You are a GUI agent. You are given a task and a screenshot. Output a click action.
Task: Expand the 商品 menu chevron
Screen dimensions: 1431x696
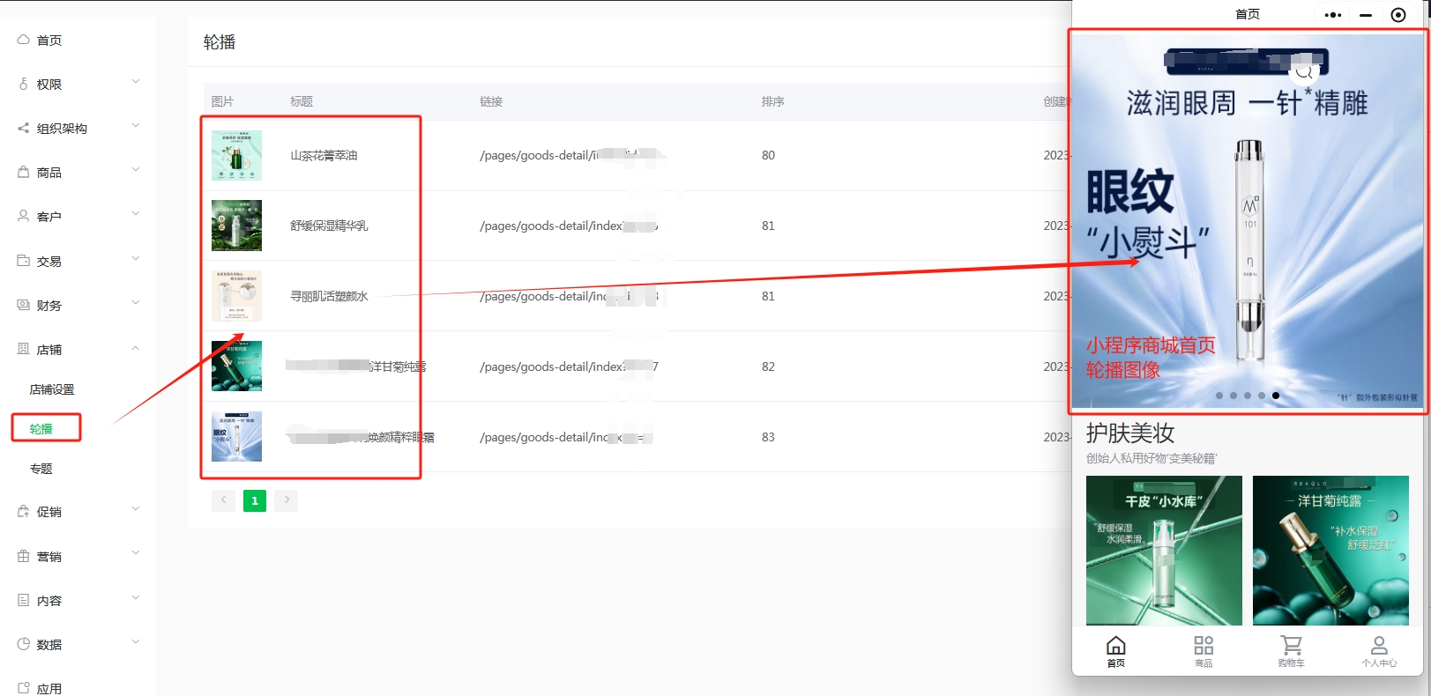click(x=136, y=170)
